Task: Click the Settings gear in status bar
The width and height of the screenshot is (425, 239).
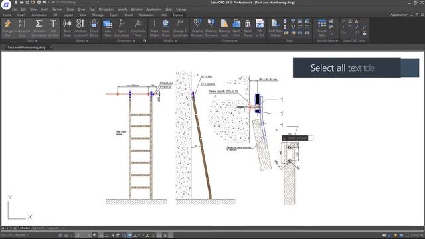Action: pyautogui.click(x=384, y=236)
